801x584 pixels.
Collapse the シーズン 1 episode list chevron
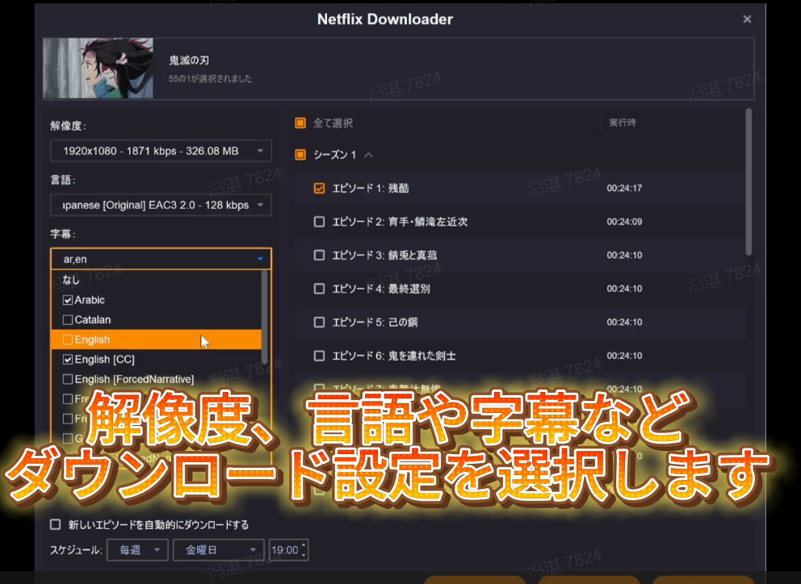pyautogui.click(x=368, y=155)
